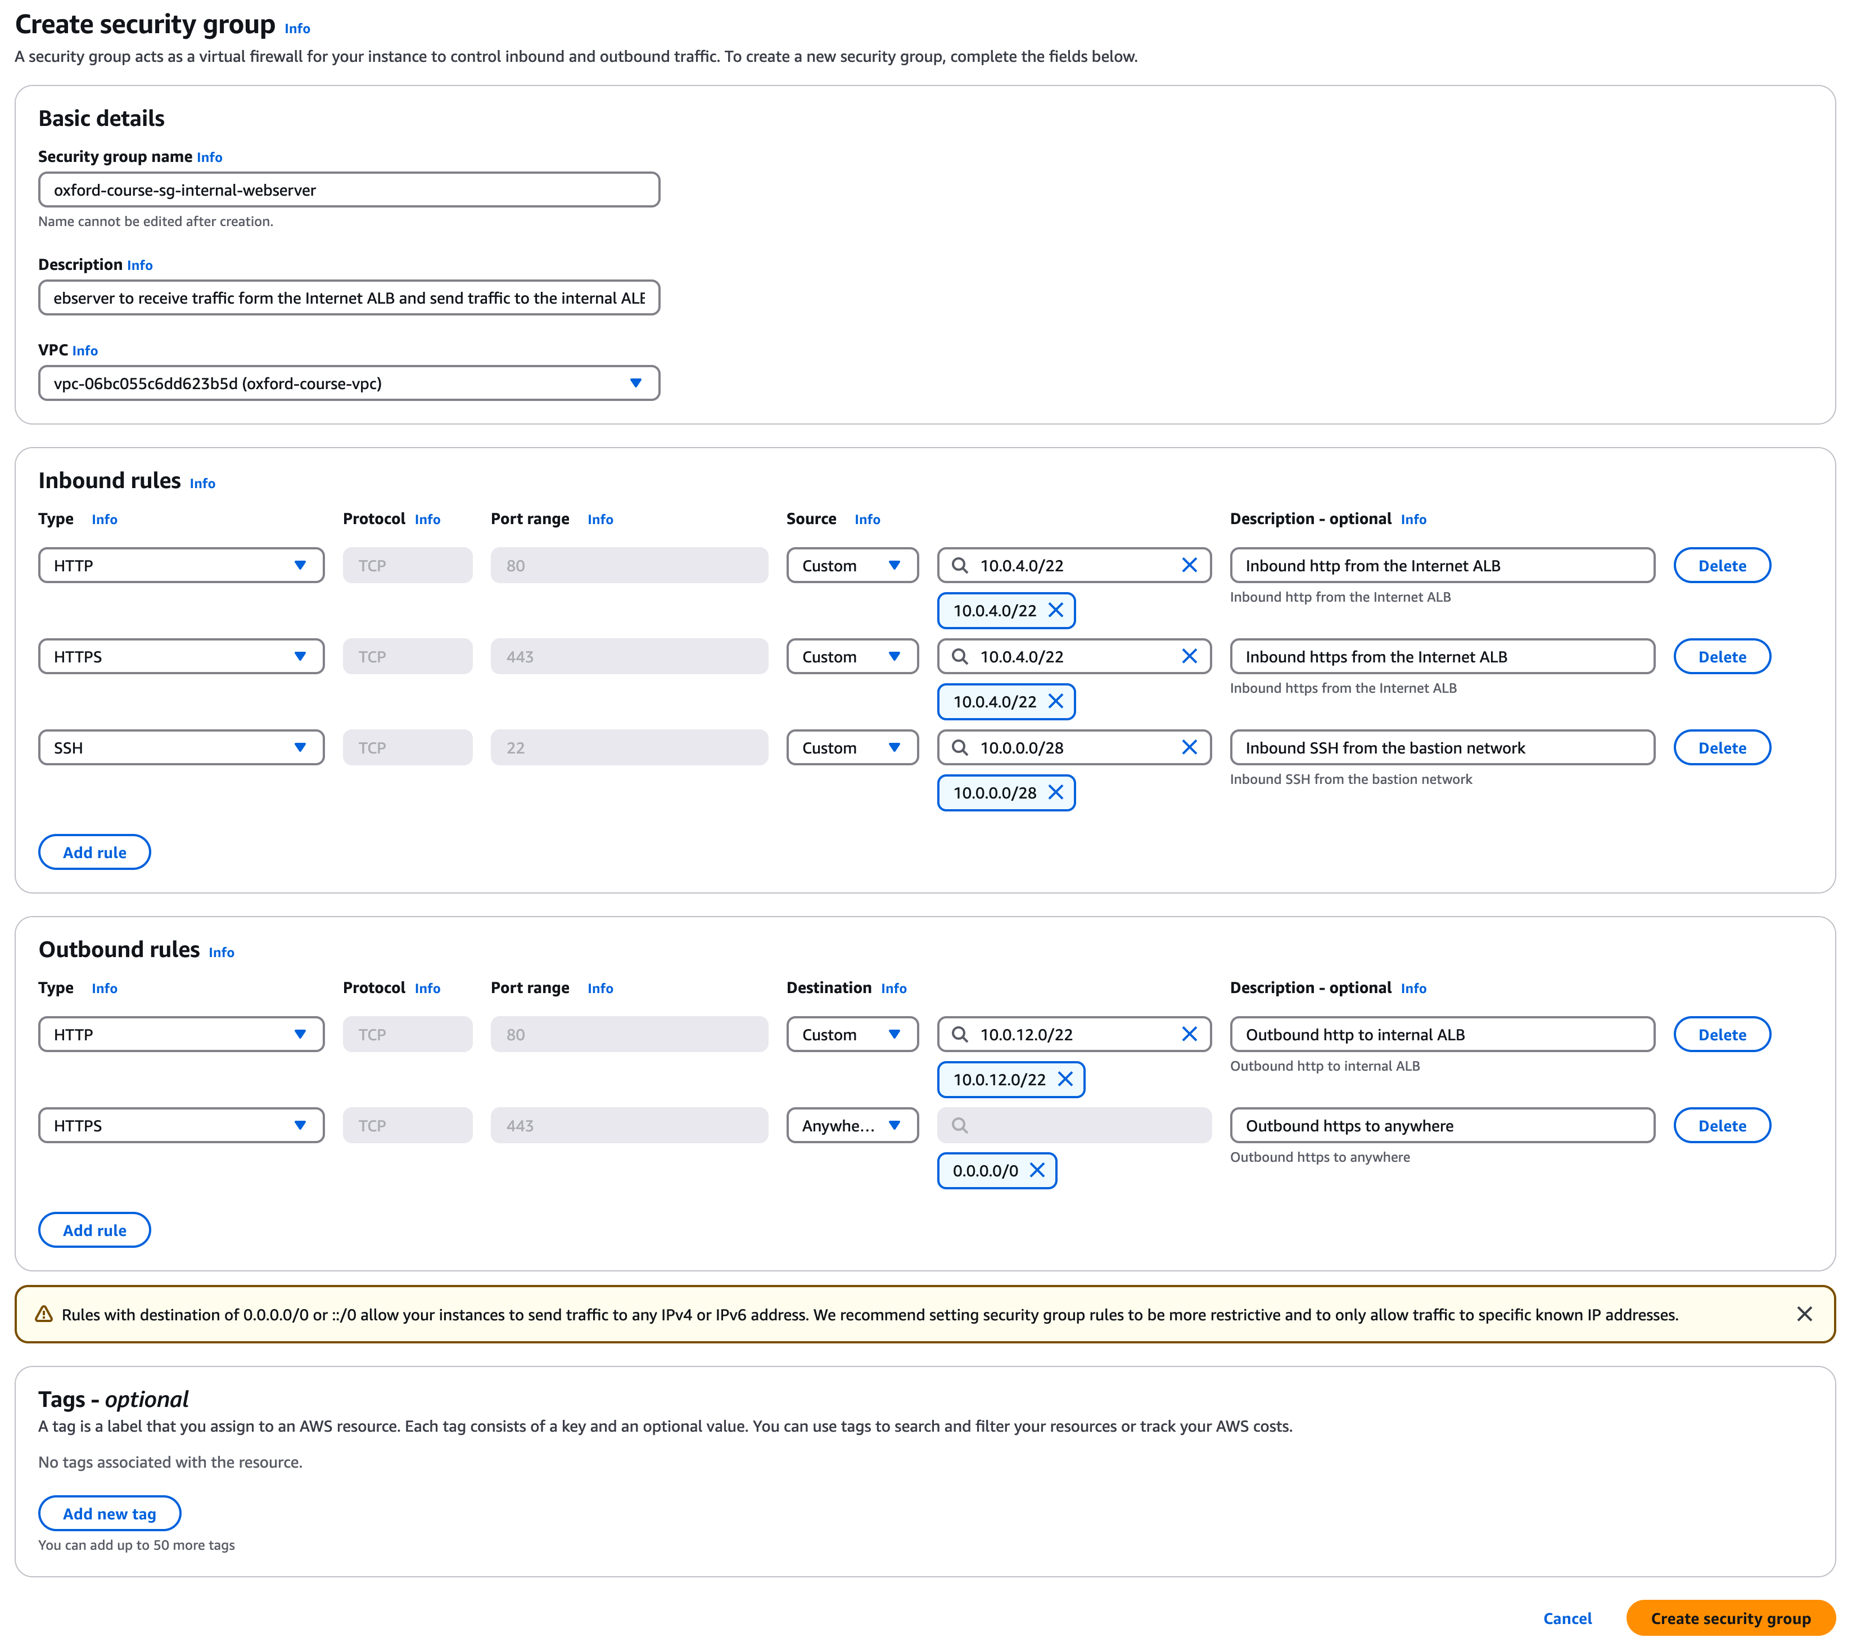This screenshot has width=1852, height=1651.
Task: Click the Cancel link
Action: [1566, 1618]
